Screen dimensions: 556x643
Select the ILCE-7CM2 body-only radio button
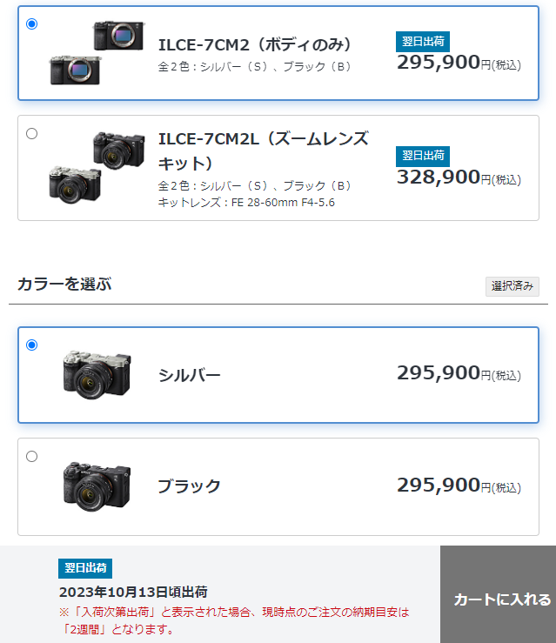tap(31, 24)
